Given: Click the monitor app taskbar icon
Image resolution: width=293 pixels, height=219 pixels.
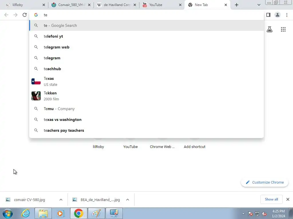Looking at the screenshot, I should [x=114, y=213].
